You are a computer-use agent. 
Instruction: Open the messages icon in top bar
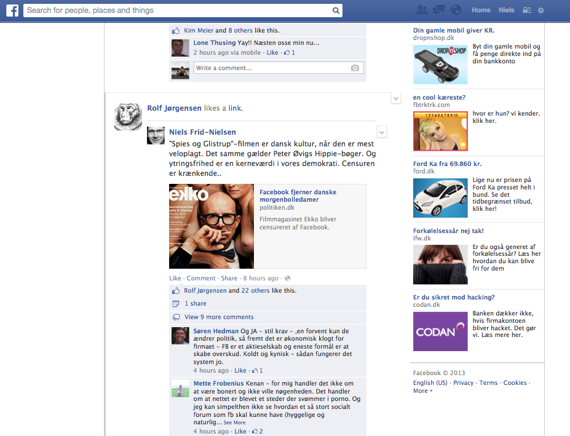point(438,10)
